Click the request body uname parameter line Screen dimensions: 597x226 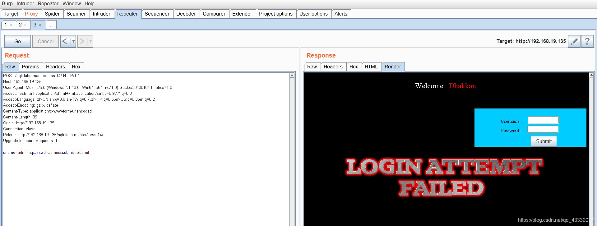tap(46, 152)
